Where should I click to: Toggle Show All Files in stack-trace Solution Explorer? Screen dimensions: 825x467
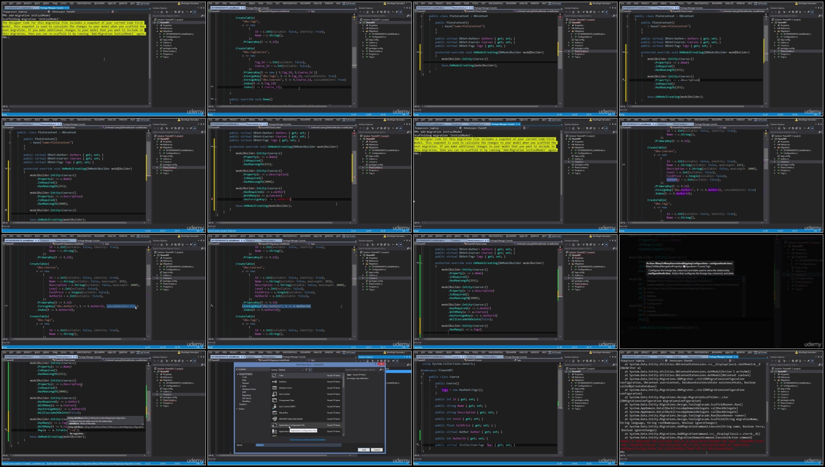coord(800,361)
